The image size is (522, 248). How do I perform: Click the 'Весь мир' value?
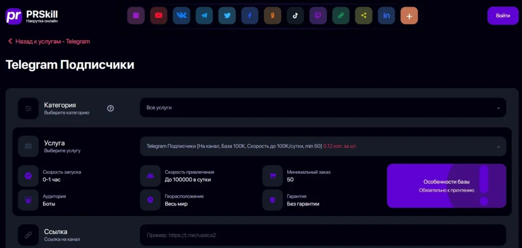[x=176, y=204]
